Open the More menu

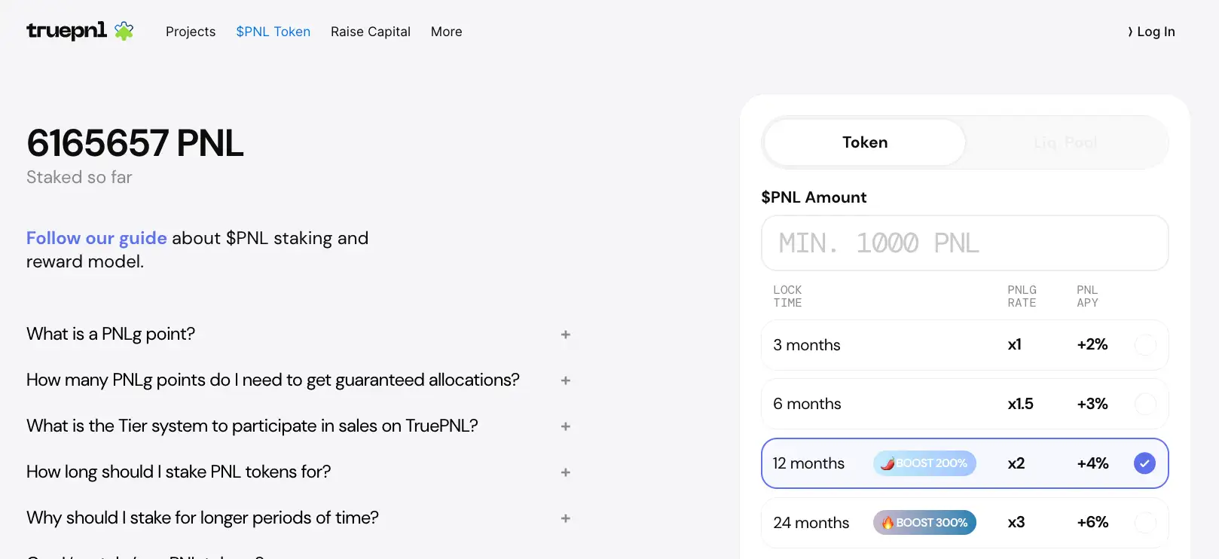(x=446, y=32)
